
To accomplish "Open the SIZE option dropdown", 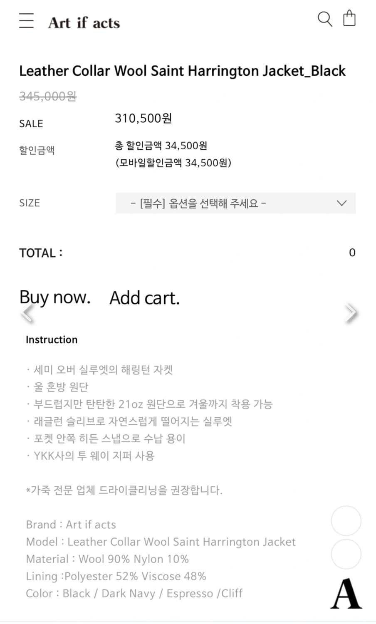I will coord(235,203).
